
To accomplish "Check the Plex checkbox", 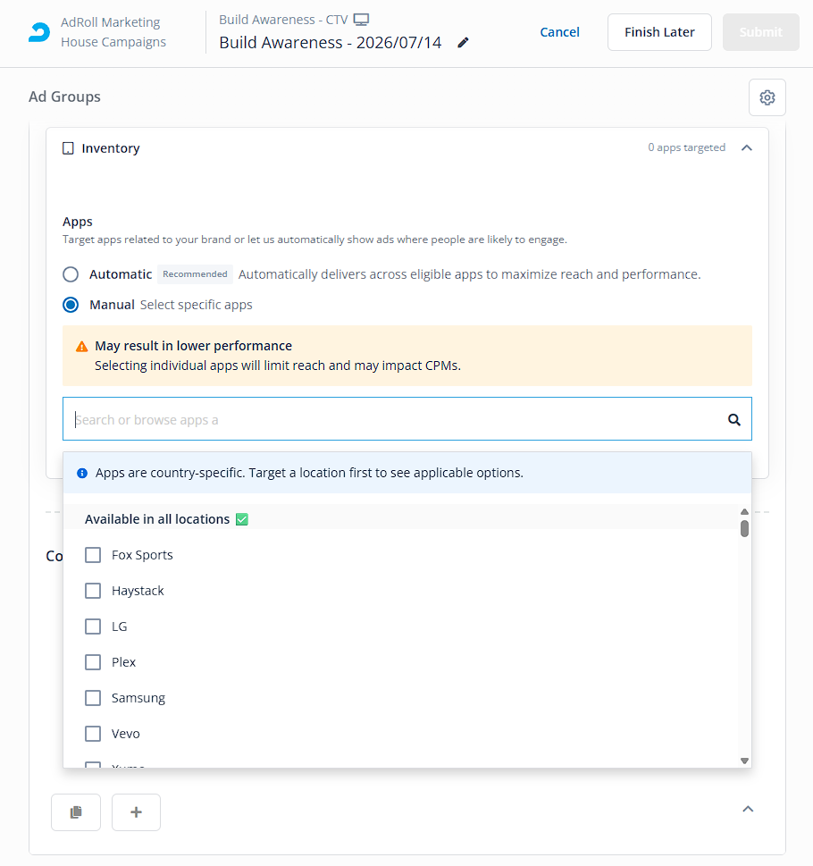I will [93, 662].
